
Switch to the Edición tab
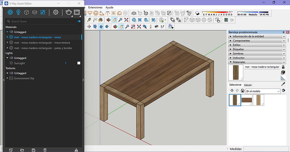pos(248,85)
